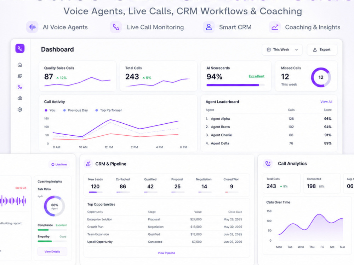Open the Settings gear in sidebar
The image size is (354, 265).
click(20, 110)
